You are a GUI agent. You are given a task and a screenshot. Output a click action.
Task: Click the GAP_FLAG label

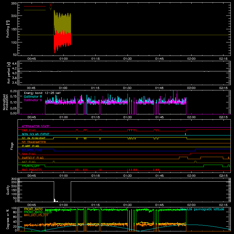click(x=29, y=130)
